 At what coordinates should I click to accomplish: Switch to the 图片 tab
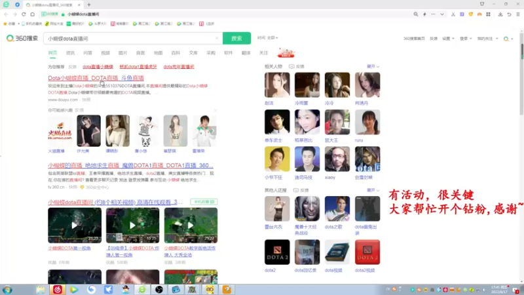tap(122, 53)
